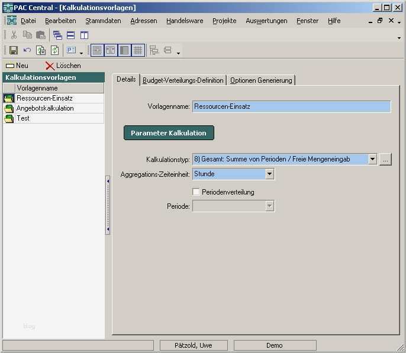Toggle the second framed form-view button

click(x=111, y=50)
